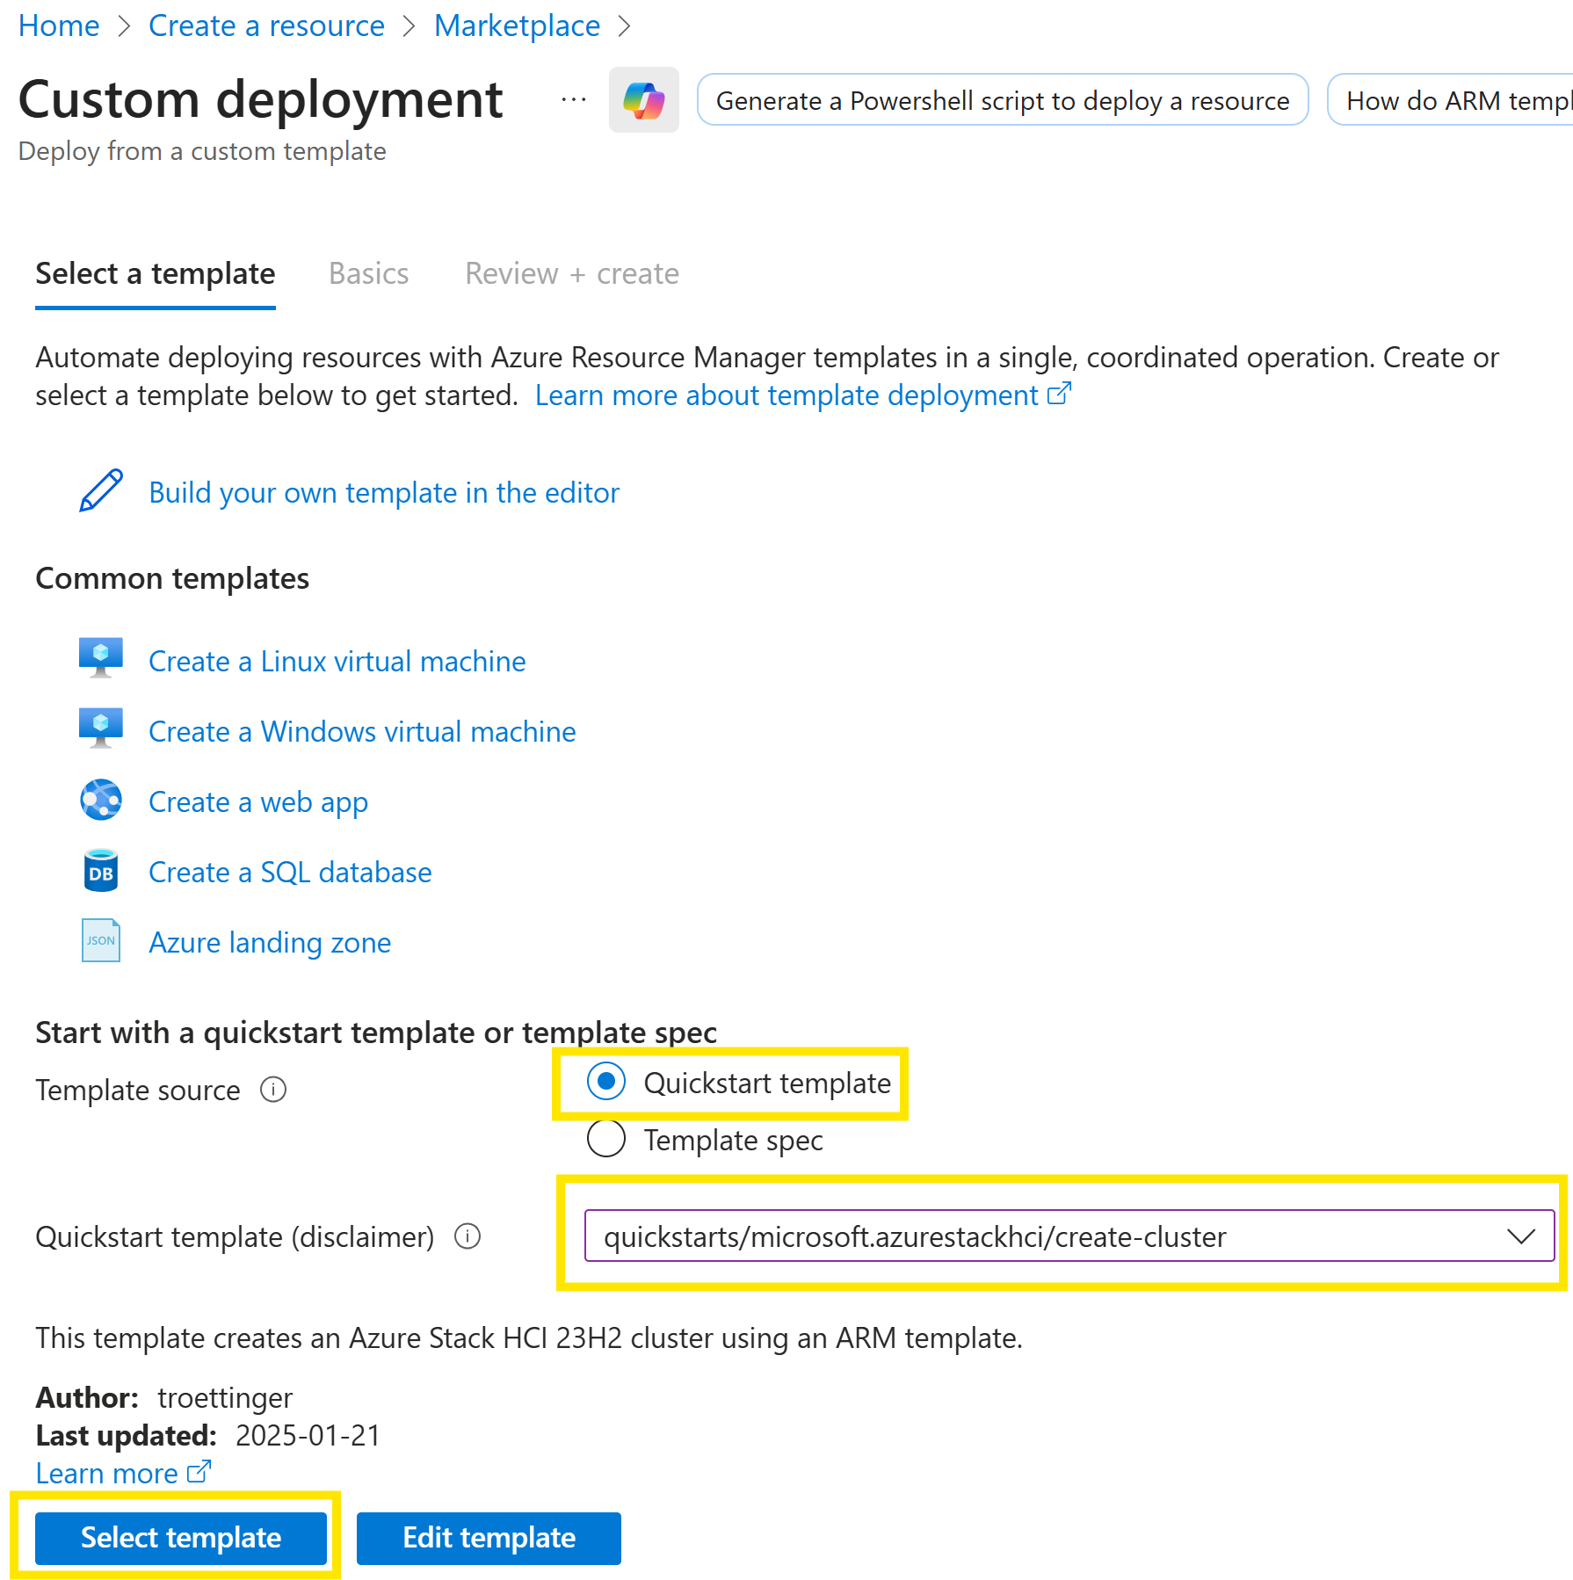The width and height of the screenshot is (1573, 1580).
Task: Open Build your own template in the editor
Action: click(384, 492)
